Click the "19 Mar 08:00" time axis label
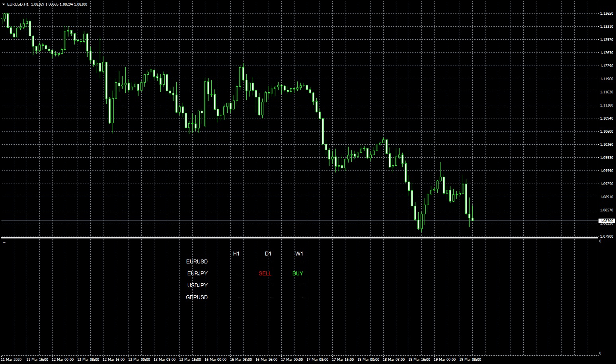Viewport: 616px width, 364px height. point(470,360)
